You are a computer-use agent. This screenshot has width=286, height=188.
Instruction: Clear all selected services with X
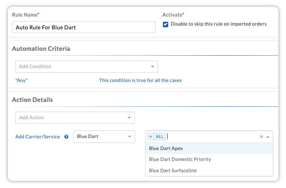[261, 136]
